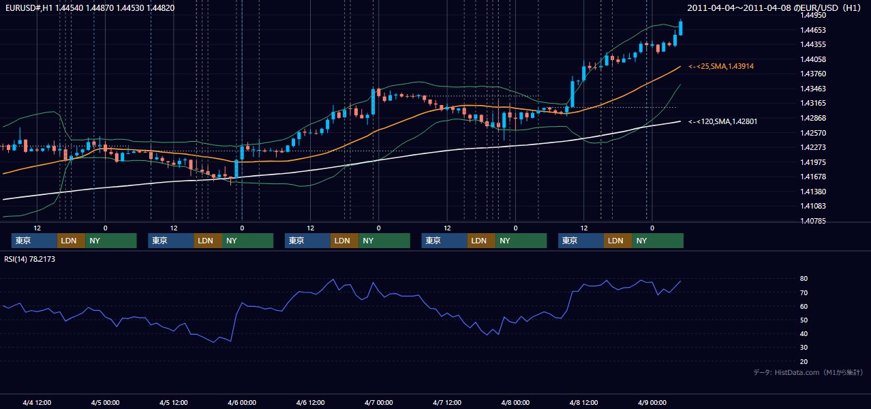This screenshot has height=409, width=871.
Task: Select the rightmost NY session block
Action: click(658, 241)
